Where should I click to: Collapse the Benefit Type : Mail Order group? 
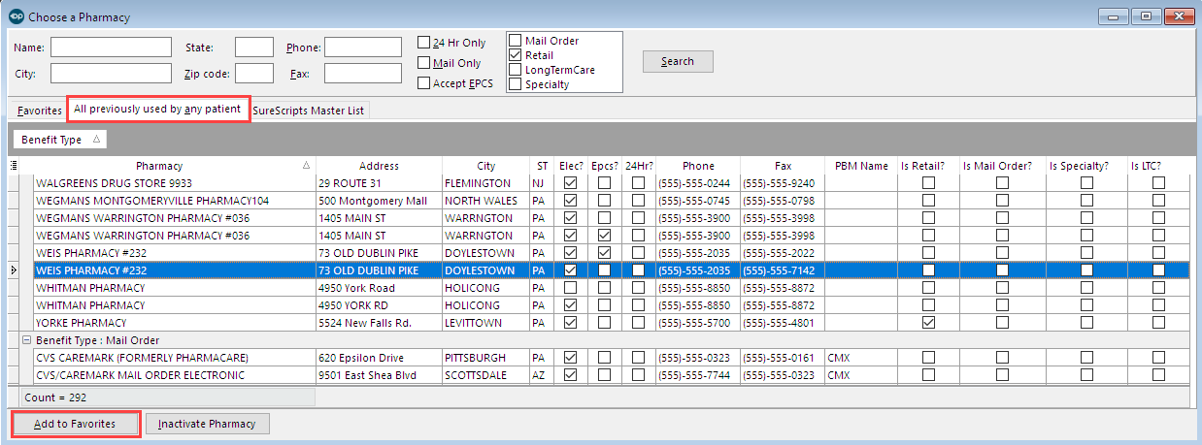tap(27, 340)
